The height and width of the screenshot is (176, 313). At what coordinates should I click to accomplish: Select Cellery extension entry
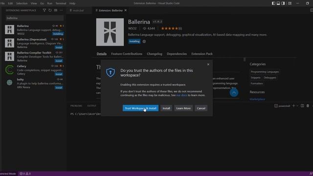(34, 70)
